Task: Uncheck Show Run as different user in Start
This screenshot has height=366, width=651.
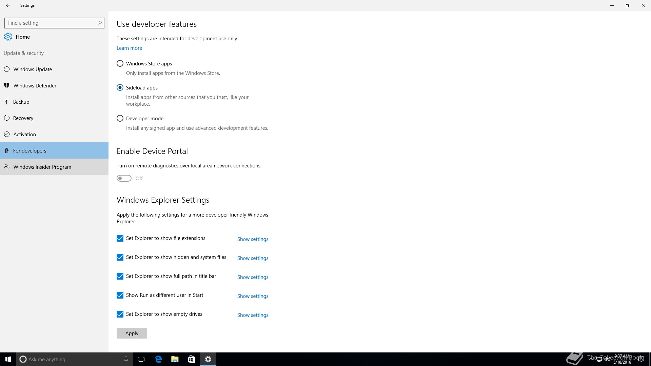Action: click(x=120, y=295)
